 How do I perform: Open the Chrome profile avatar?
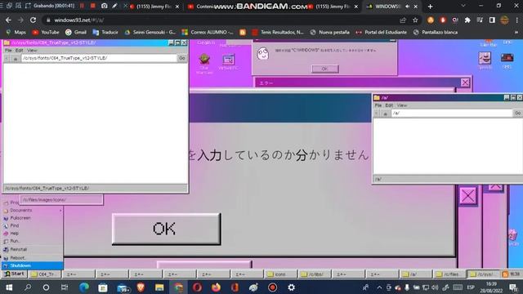click(x=504, y=20)
